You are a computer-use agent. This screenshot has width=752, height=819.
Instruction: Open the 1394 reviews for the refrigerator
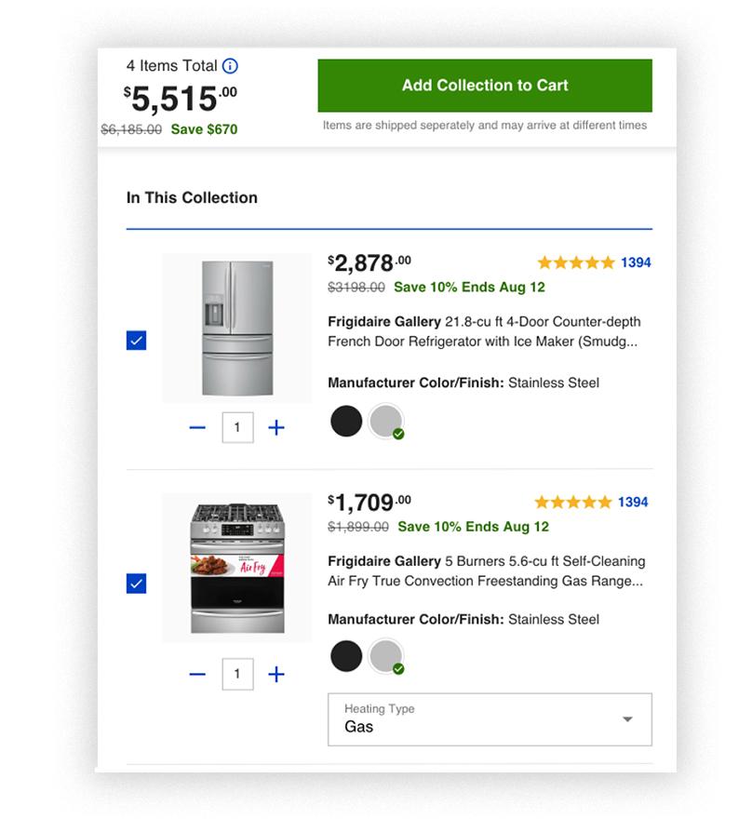pos(637,262)
